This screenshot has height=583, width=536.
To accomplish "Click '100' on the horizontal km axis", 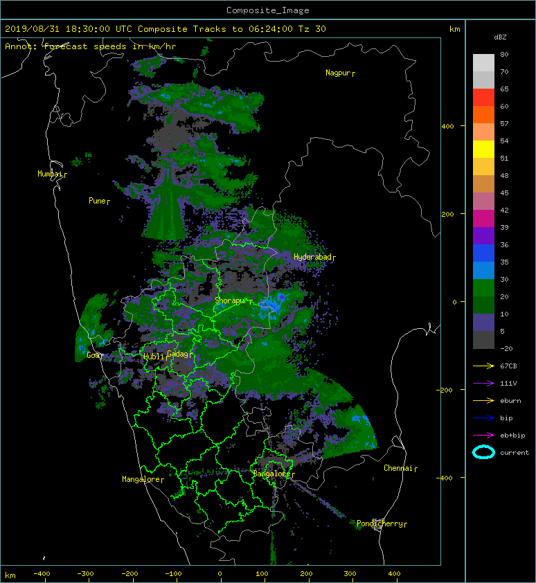I will [x=262, y=574].
